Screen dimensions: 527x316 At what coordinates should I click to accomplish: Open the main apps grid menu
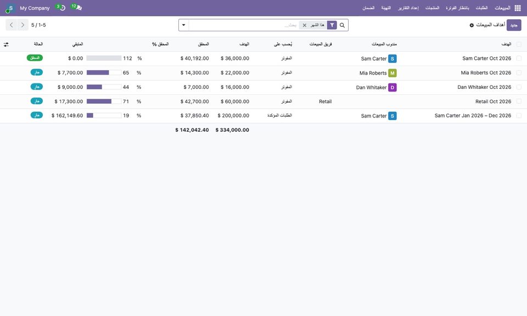(518, 8)
